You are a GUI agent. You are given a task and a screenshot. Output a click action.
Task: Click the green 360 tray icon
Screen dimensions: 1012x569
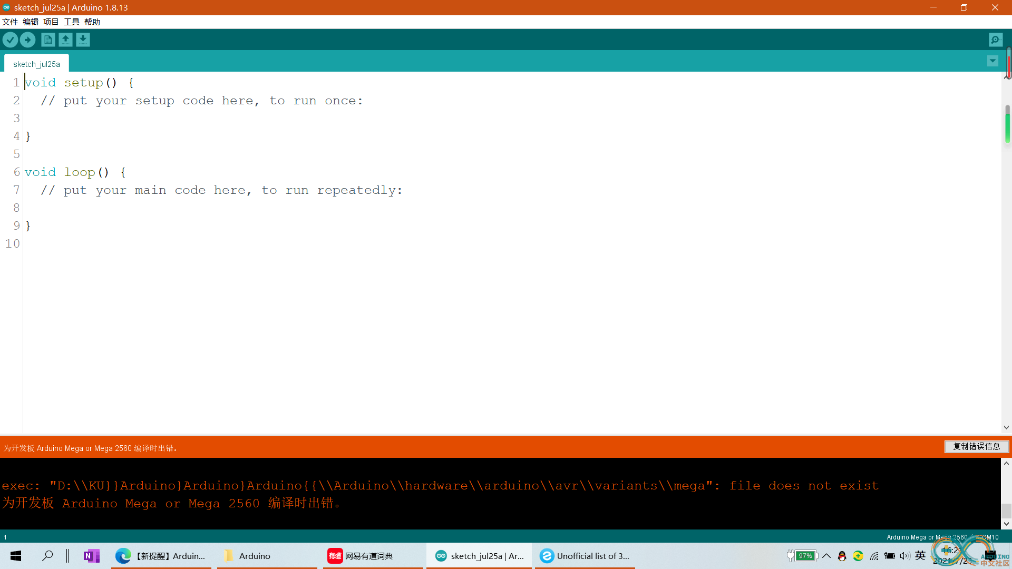pos(858,556)
